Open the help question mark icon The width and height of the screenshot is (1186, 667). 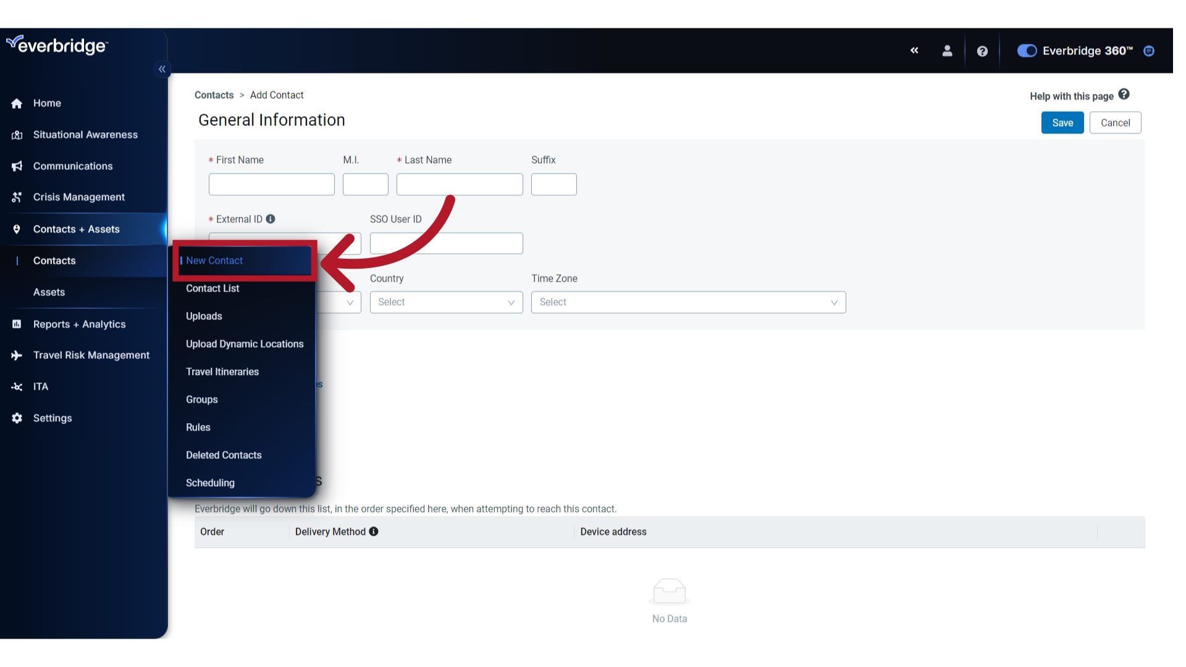click(983, 51)
